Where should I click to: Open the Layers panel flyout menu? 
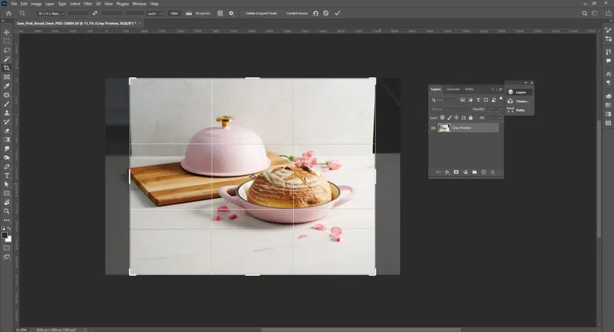click(501, 89)
